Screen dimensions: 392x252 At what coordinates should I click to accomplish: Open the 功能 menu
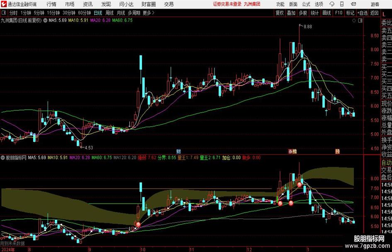coord(280,4)
